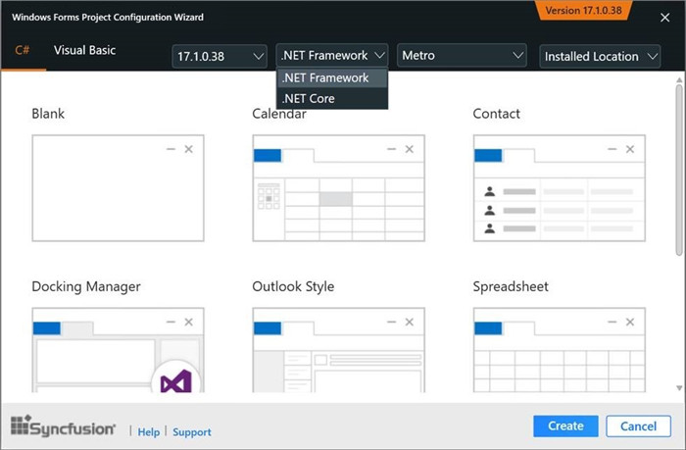
Task: Select the Docking Manager template
Action: pyautogui.click(x=118, y=349)
